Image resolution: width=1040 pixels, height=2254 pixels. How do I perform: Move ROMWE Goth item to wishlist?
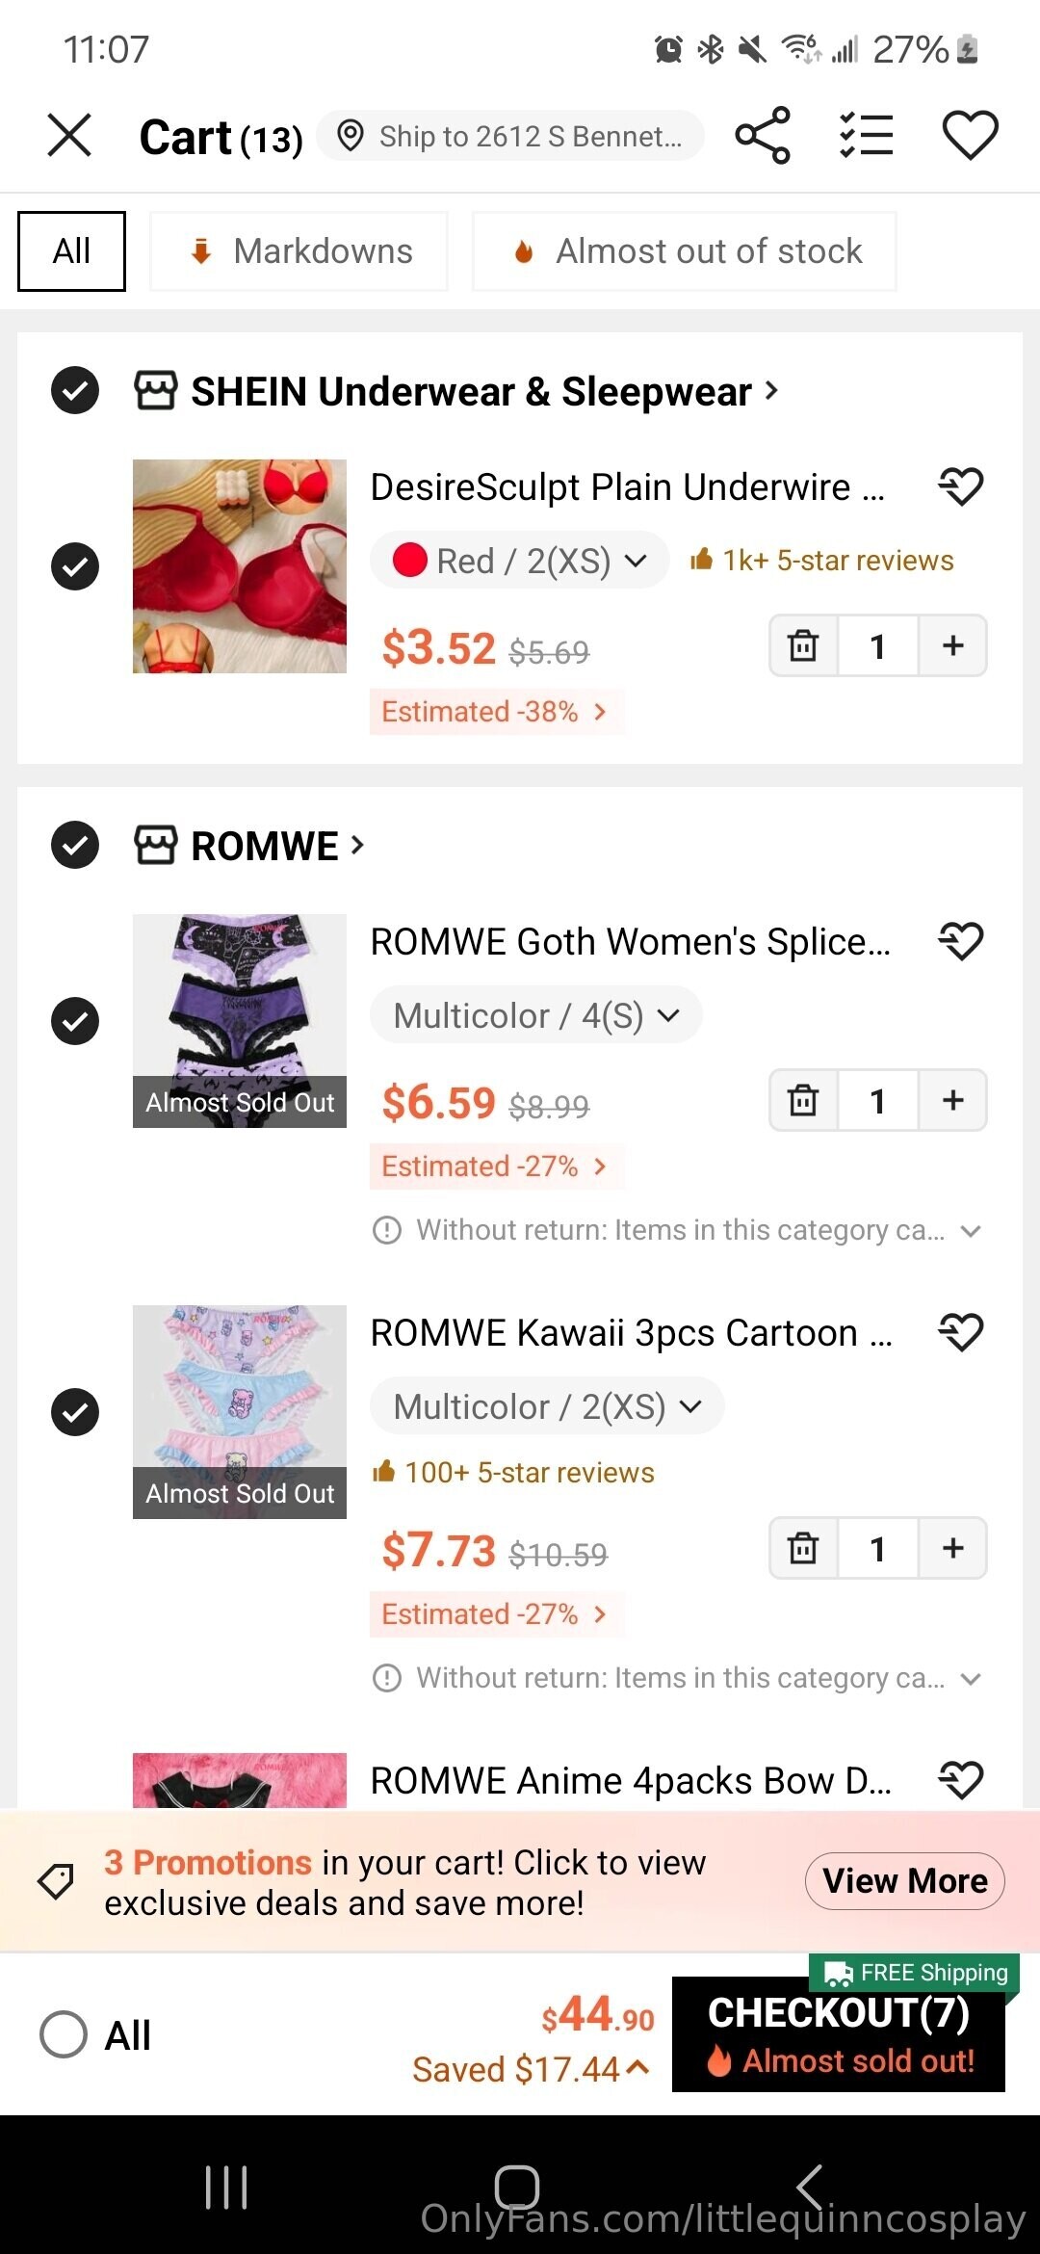coord(960,941)
